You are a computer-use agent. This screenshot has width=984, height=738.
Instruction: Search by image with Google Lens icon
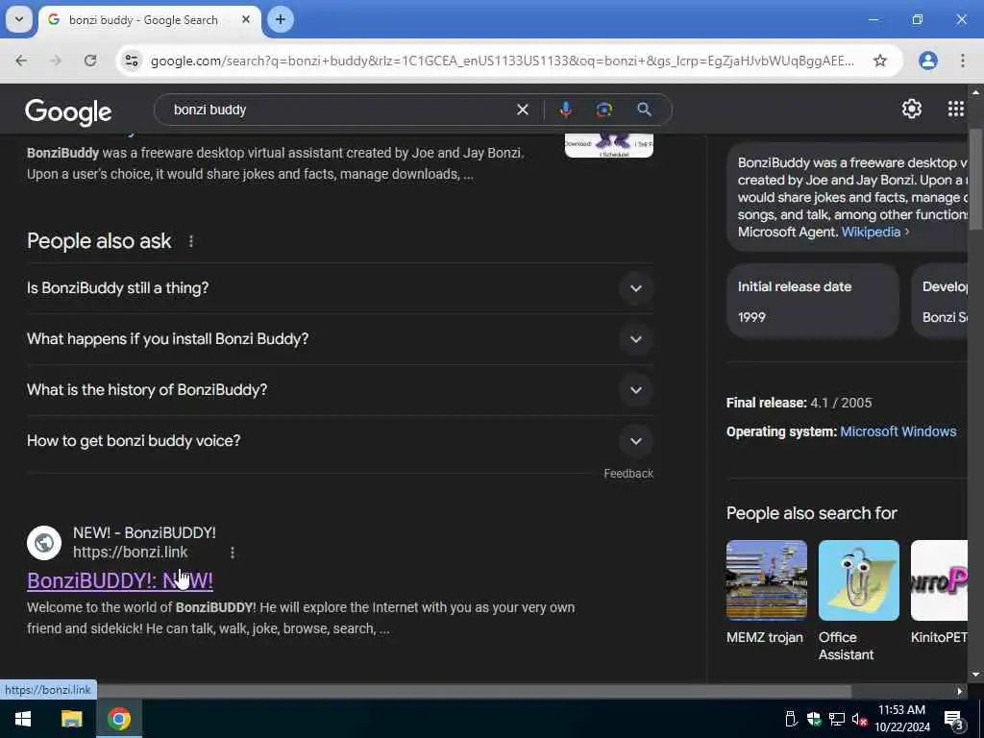click(x=603, y=110)
